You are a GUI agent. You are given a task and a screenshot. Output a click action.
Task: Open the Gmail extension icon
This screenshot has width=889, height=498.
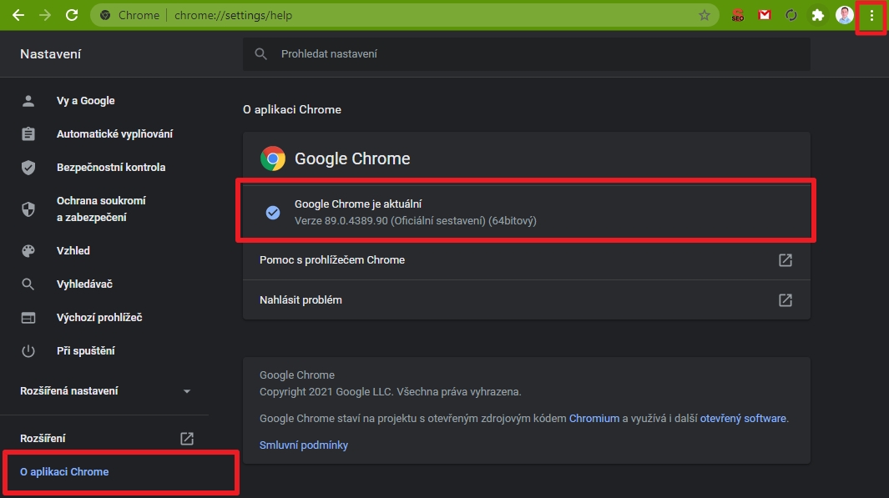pyautogui.click(x=765, y=15)
